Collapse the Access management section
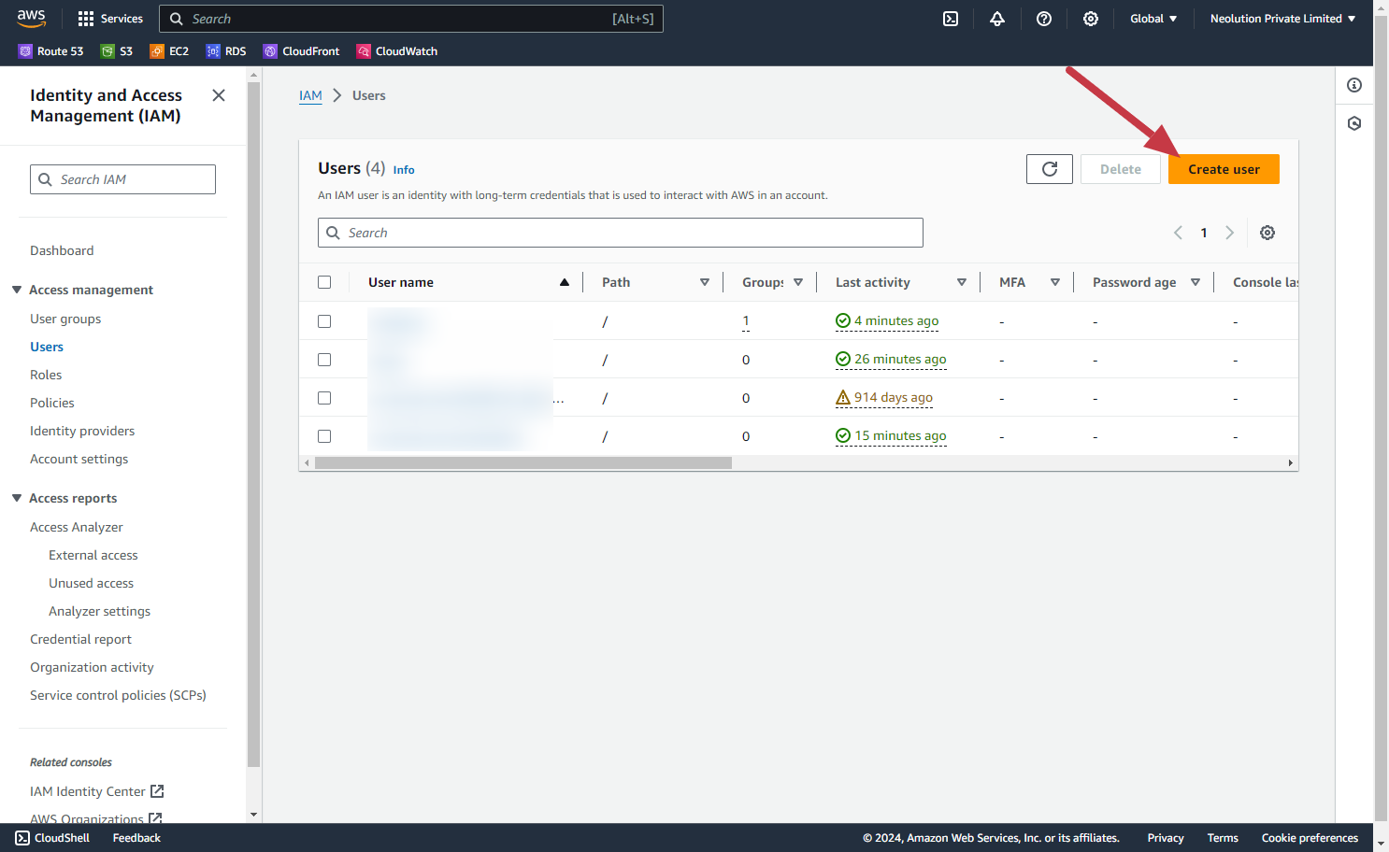This screenshot has height=852, width=1389. click(17, 290)
